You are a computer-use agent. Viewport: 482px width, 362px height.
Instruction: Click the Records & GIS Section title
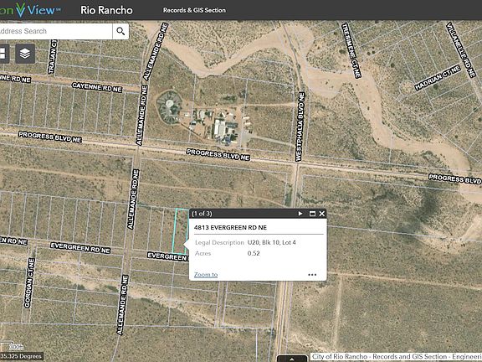pos(194,10)
